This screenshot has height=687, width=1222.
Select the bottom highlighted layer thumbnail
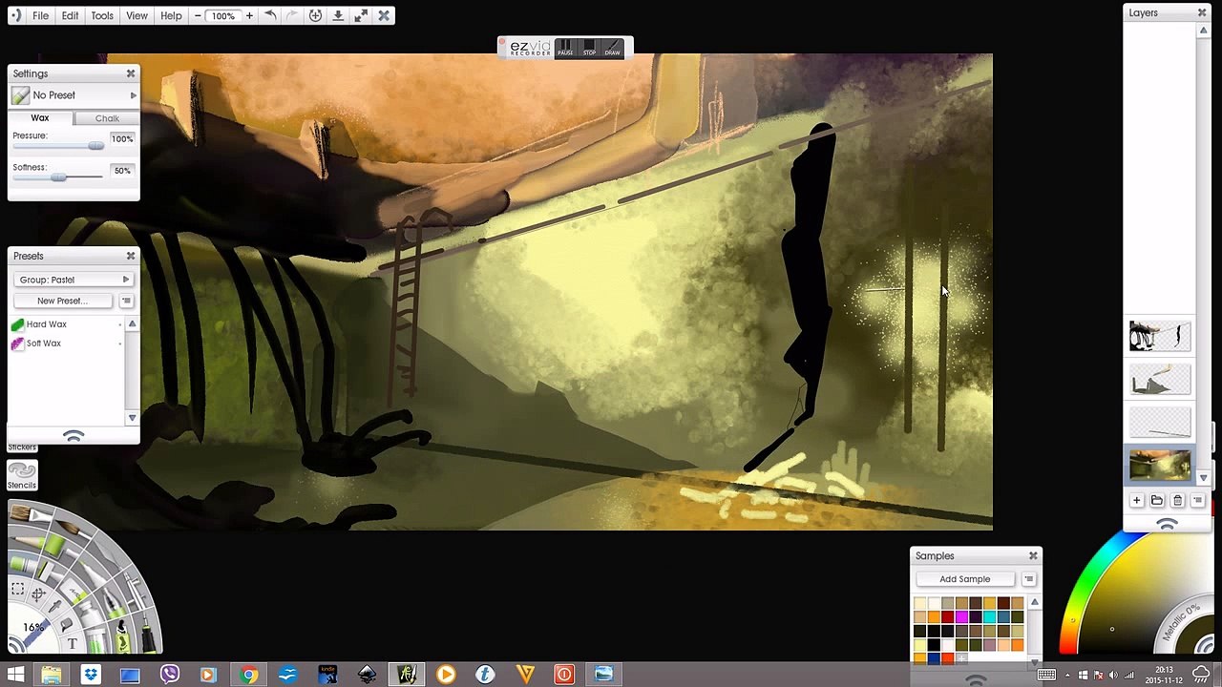pyautogui.click(x=1160, y=465)
